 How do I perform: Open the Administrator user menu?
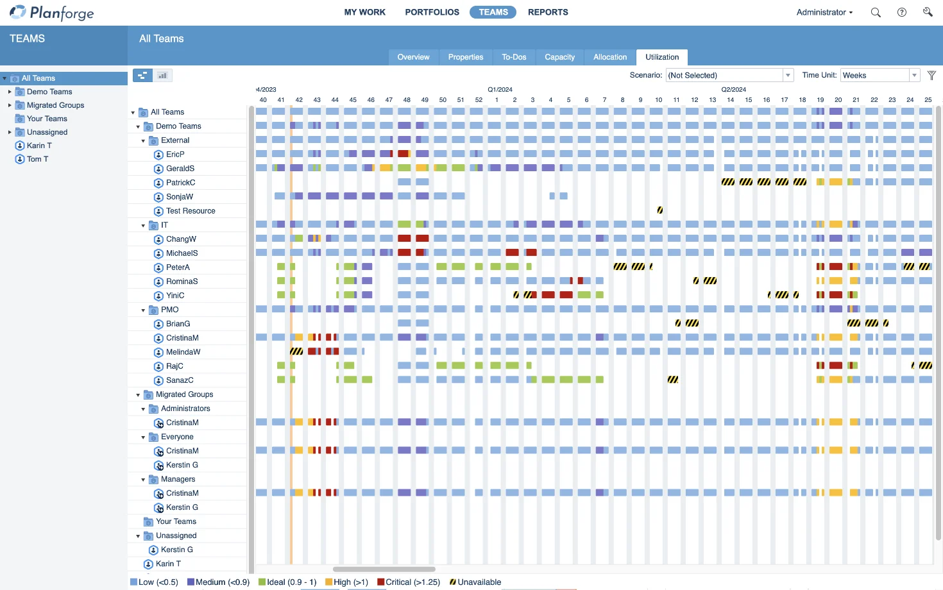click(824, 12)
